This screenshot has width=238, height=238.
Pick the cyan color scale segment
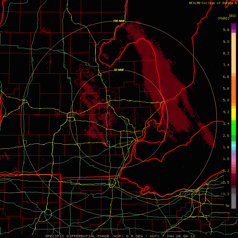point(234,145)
